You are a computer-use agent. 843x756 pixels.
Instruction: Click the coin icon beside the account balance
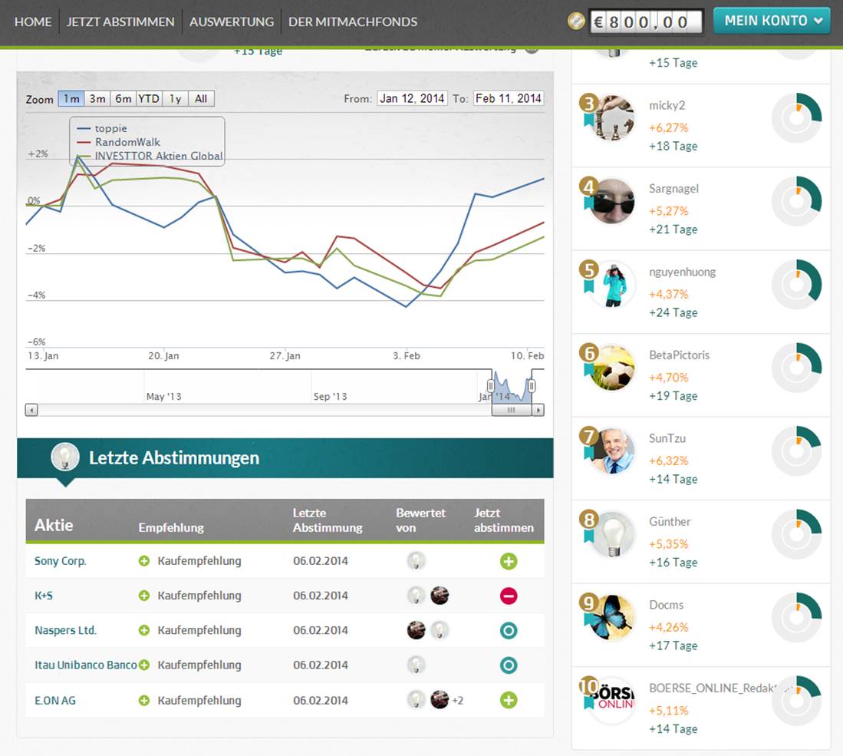577,21
